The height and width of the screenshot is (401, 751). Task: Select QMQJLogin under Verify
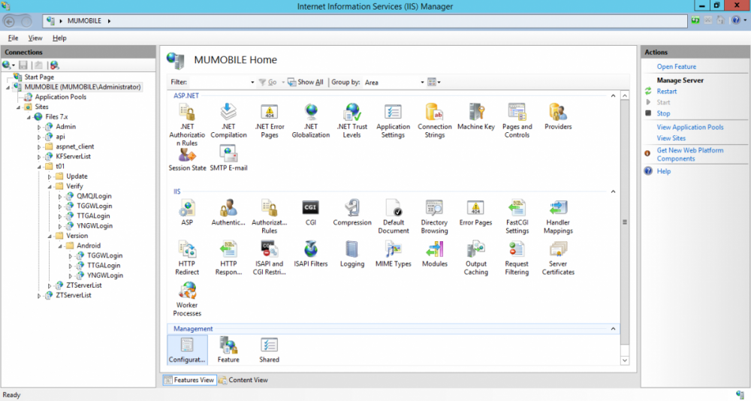click(x=94, y=196)
